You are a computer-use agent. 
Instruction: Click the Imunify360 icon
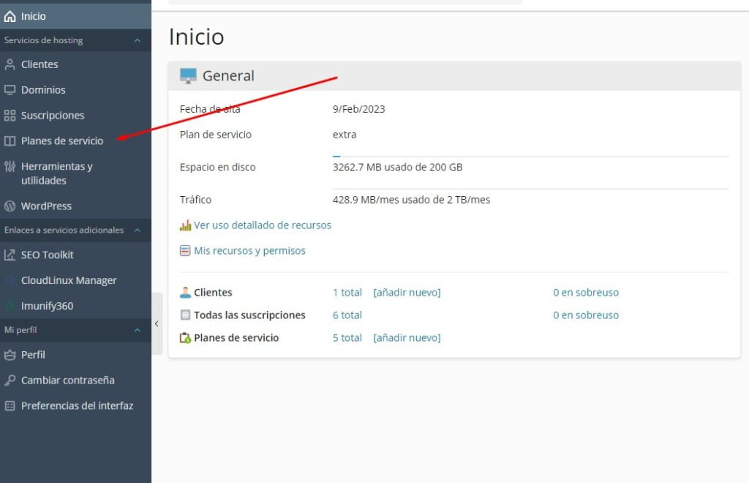10,306
